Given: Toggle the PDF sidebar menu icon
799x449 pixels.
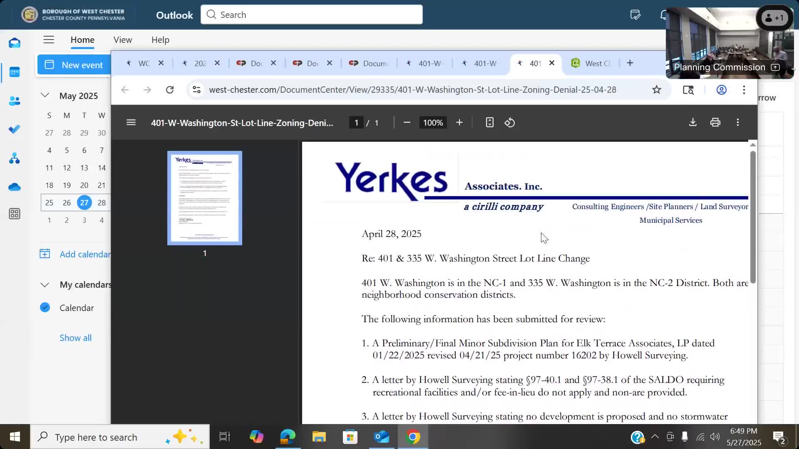Looking at the screenshot, I should tap(131, 123).
